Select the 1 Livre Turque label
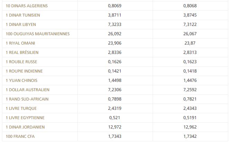The width and height of the screenshot is (230, 143). 20,108
